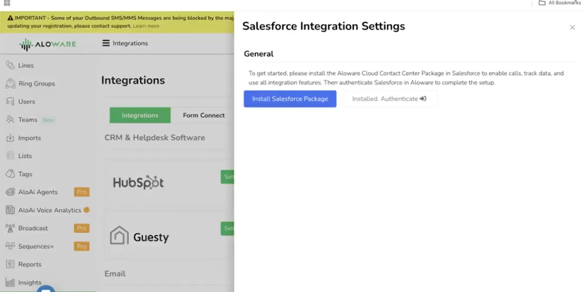Click the Pro badge next to Broadcast
This screenshot has width=584, height=292.
(82, 228)
